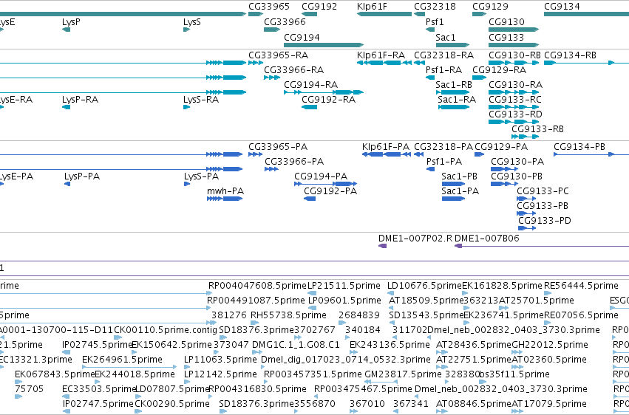Click the LysP-PA protein label
The width and height of the screenshot is (629, 415).
click(x=82, y=176)
